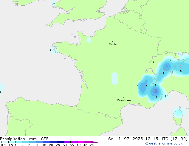The width and height of the screenshot is (189, 146).
Task: Click the '35' legend scale label
Action: pyautogui.click(x=72, y=145)
